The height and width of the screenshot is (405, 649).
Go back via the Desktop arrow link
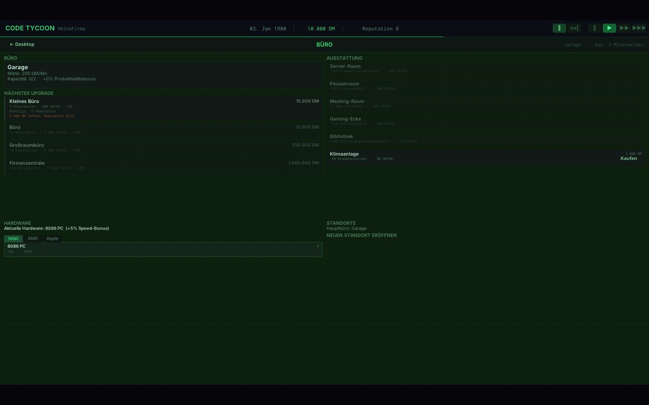[22, 44]
